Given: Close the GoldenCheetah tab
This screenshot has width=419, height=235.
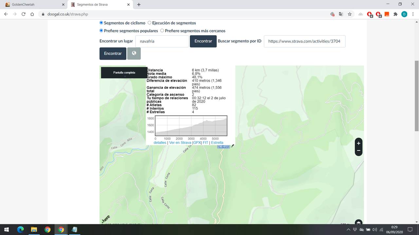Looking at the screenshot, I should pos(63,5).
